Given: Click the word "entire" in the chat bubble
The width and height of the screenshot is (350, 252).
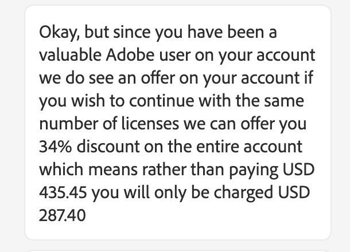Looking at the screenshot, I should tap(210, 146).
